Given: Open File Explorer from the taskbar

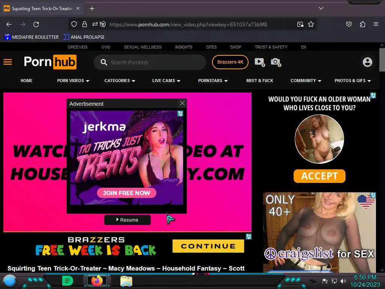Looking at the screenshot, I should pyautogui.click(x=126, y=281).
